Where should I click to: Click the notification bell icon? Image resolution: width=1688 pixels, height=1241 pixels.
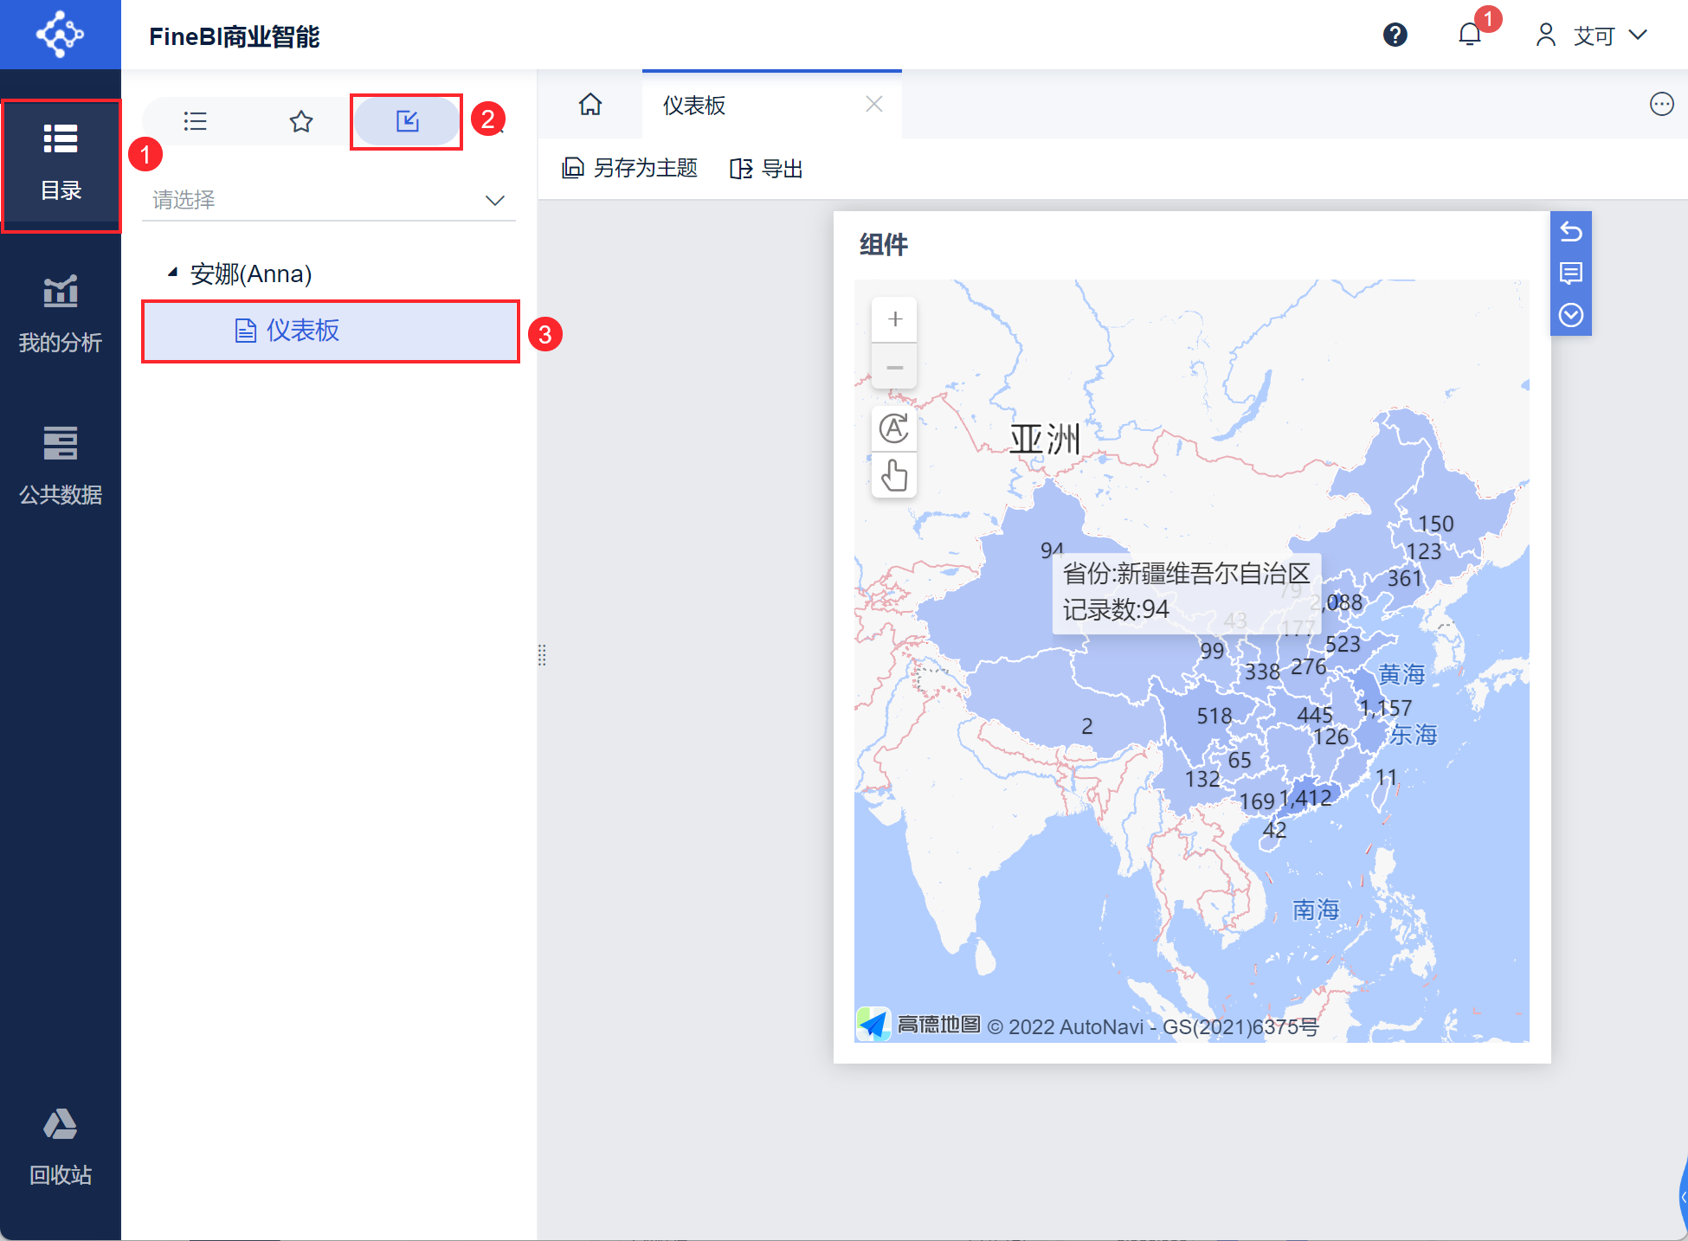(1470, 35)
